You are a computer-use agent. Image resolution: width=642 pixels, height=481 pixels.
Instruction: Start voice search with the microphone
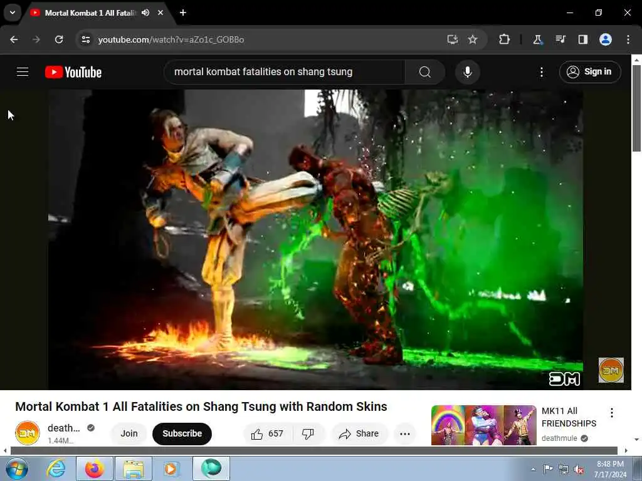[467, 72]
